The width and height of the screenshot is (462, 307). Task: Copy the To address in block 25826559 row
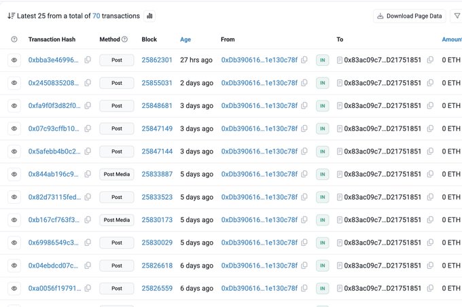point(430,288)
